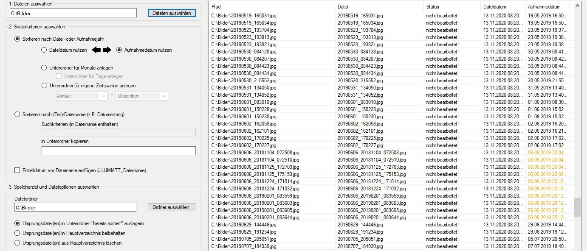
Task: Sort list by 'Pfad' column header
Action: [272, 7]
